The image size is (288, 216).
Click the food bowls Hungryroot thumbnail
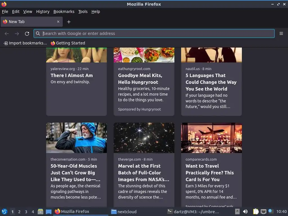(144, 55)
